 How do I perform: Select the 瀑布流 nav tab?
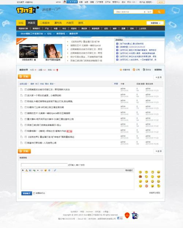coord(58,23)
